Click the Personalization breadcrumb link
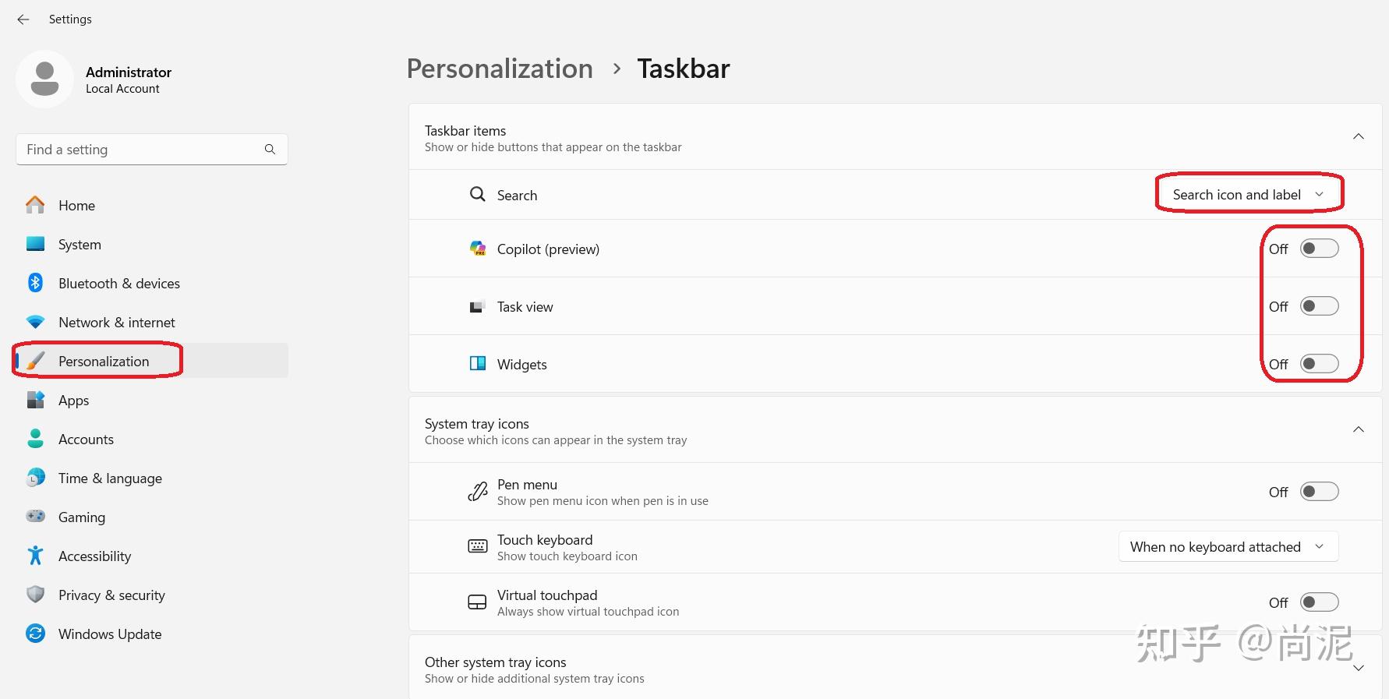The image size is (1389, 699). [x=500, y=69]
